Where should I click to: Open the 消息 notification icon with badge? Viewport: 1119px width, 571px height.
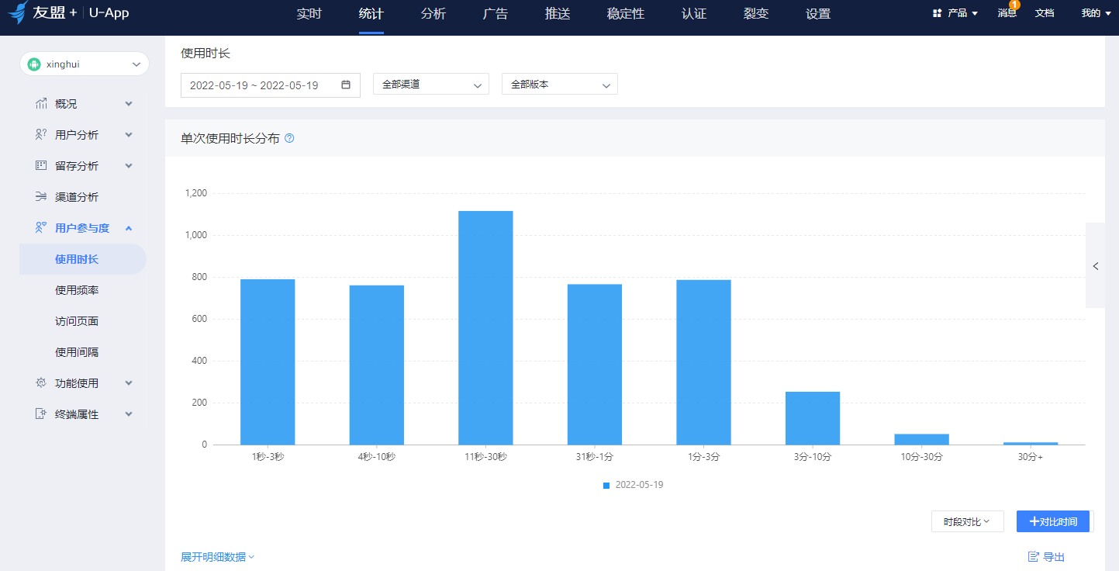(1005, 13)
